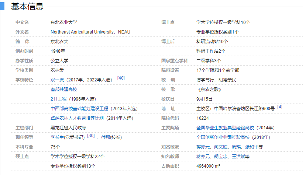
Task: Visit the 卓越农林人才教育培养计划 link
Action: pyautogui.click(x=77, y=118)
